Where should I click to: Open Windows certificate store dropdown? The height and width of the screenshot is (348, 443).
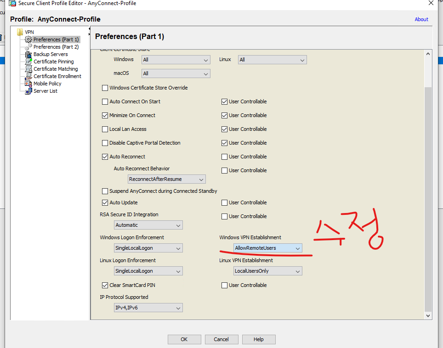pyautogui.click(x=176, y=60)
